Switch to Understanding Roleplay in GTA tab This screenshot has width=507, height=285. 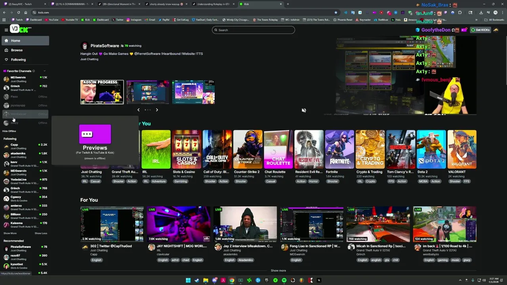coord(213,4)
